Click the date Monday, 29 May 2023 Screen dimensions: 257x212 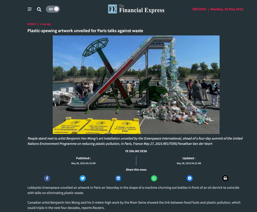point(227,9)
